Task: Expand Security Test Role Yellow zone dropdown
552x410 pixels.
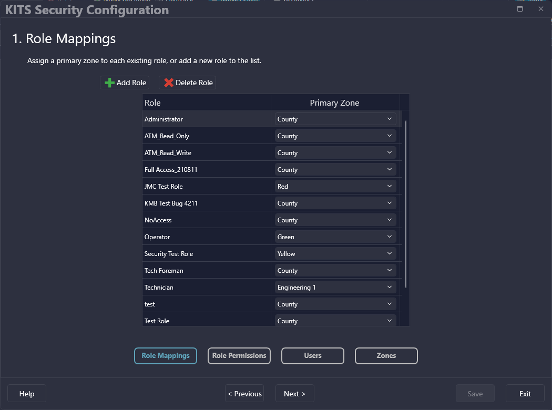Action: click(335, 254)
